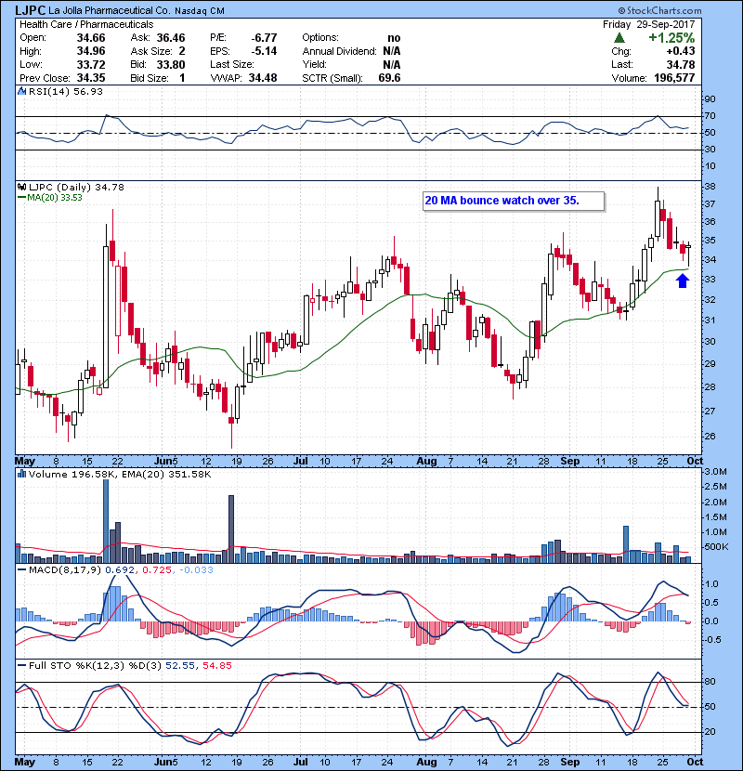This screenshot has height=771, width=743.
Task: Click the Volume value 196,577
Action: tap(674, 78)
